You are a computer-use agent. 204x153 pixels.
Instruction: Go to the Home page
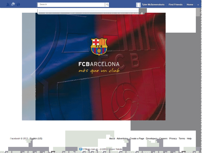click(190, 5)
